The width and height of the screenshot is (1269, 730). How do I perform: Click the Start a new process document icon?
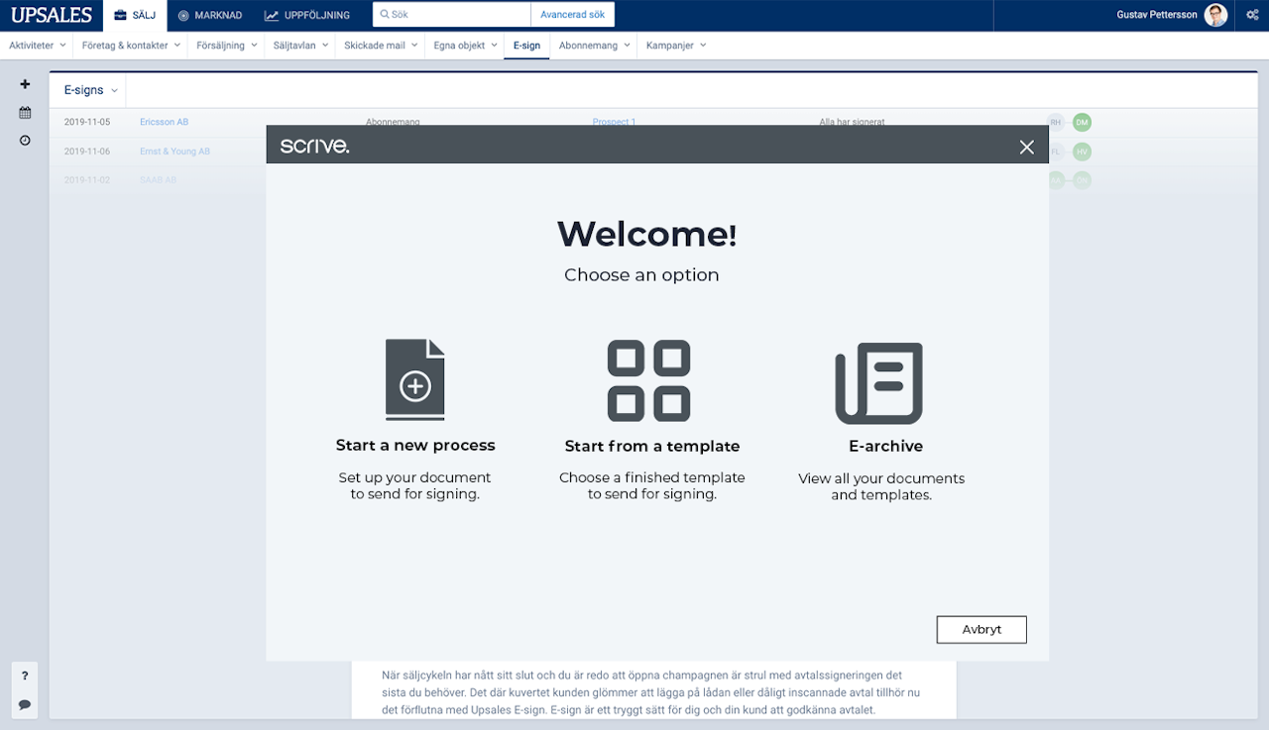click(415, 380)
